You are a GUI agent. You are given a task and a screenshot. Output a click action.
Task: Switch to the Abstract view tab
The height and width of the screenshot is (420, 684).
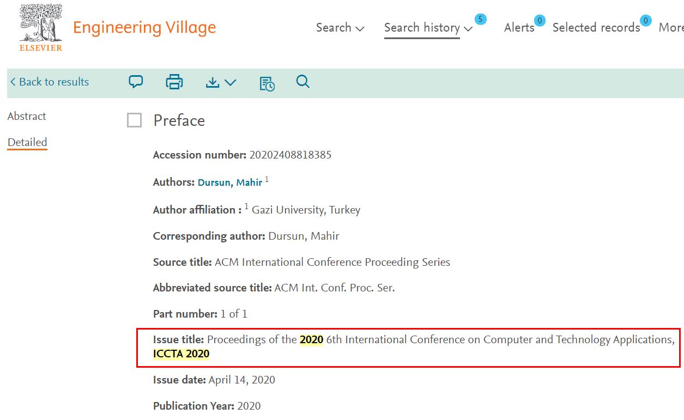click(x=27, y=116)
